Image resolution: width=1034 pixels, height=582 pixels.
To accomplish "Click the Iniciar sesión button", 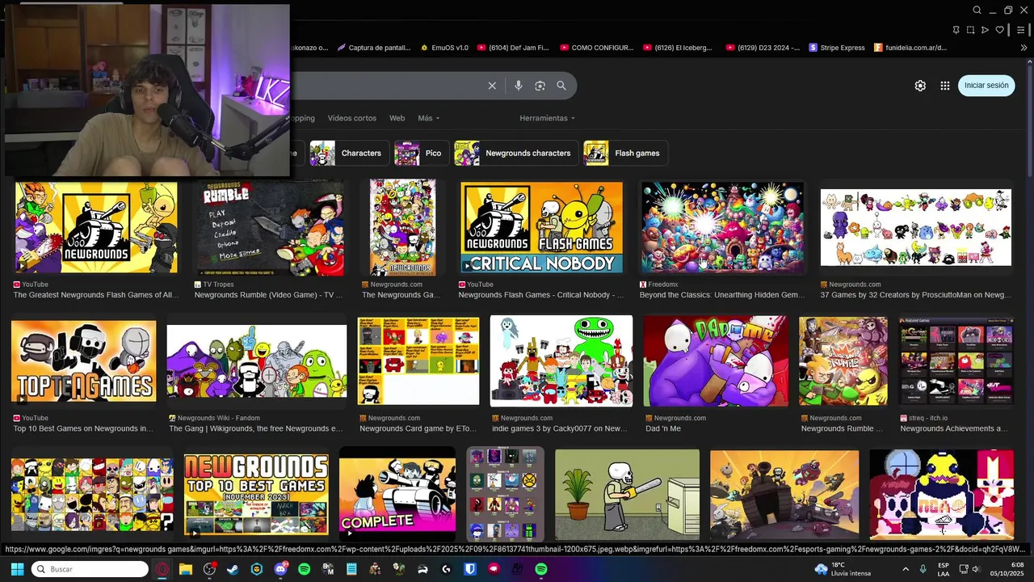I will 986,86.
